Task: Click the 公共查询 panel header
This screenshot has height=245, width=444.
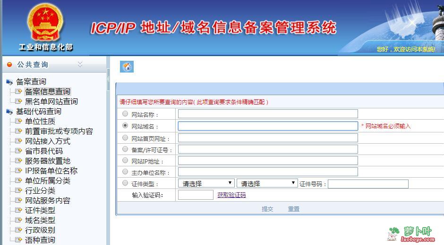Action: pyautogui.click(x=54, y=65)
